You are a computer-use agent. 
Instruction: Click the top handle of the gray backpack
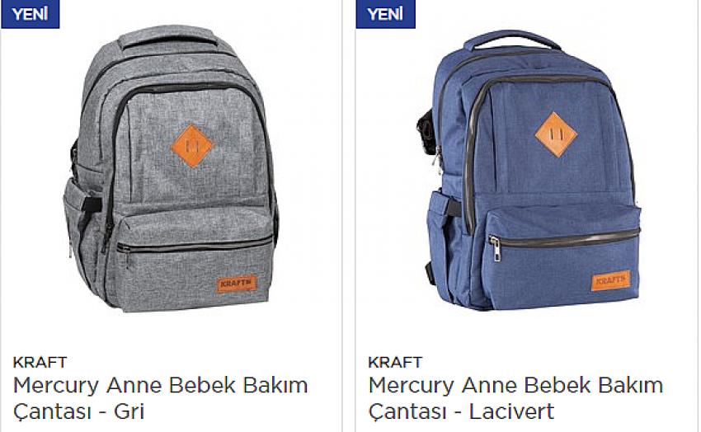point(167,35)
